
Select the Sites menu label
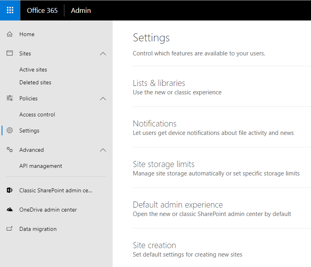pyautogui.click(x=25, y=53)
